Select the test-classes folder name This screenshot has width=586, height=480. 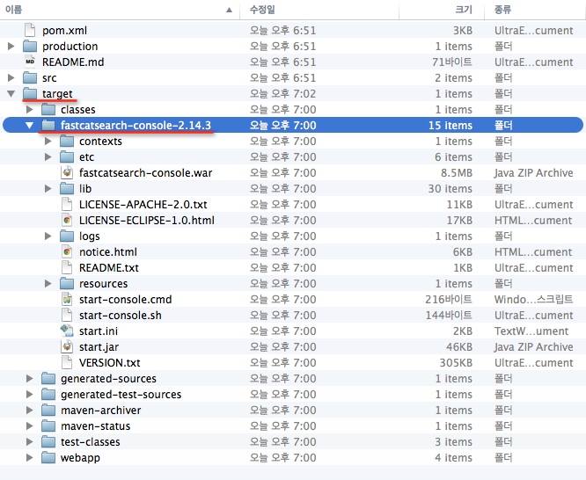tap(91, 442)
